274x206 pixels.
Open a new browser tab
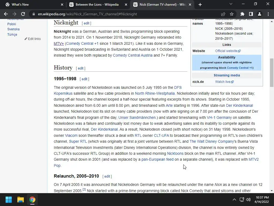[x=200, y=5]
